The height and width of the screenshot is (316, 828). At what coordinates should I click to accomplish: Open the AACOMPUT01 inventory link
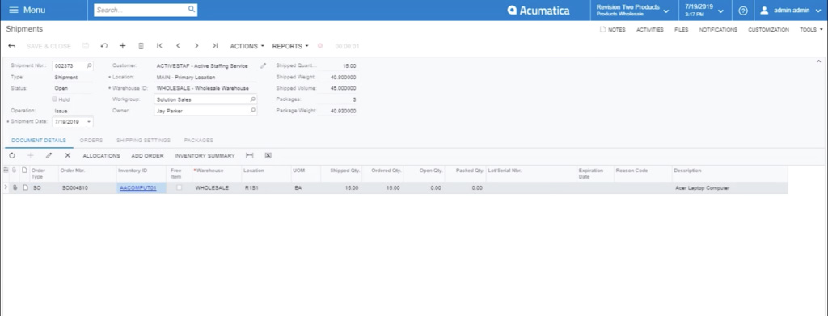point(137,187)
